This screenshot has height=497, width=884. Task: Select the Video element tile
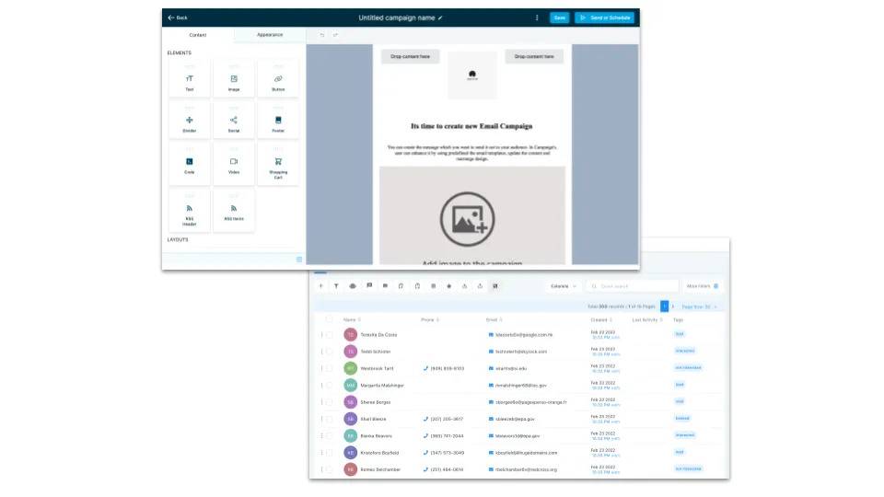(x=234, y=163)
